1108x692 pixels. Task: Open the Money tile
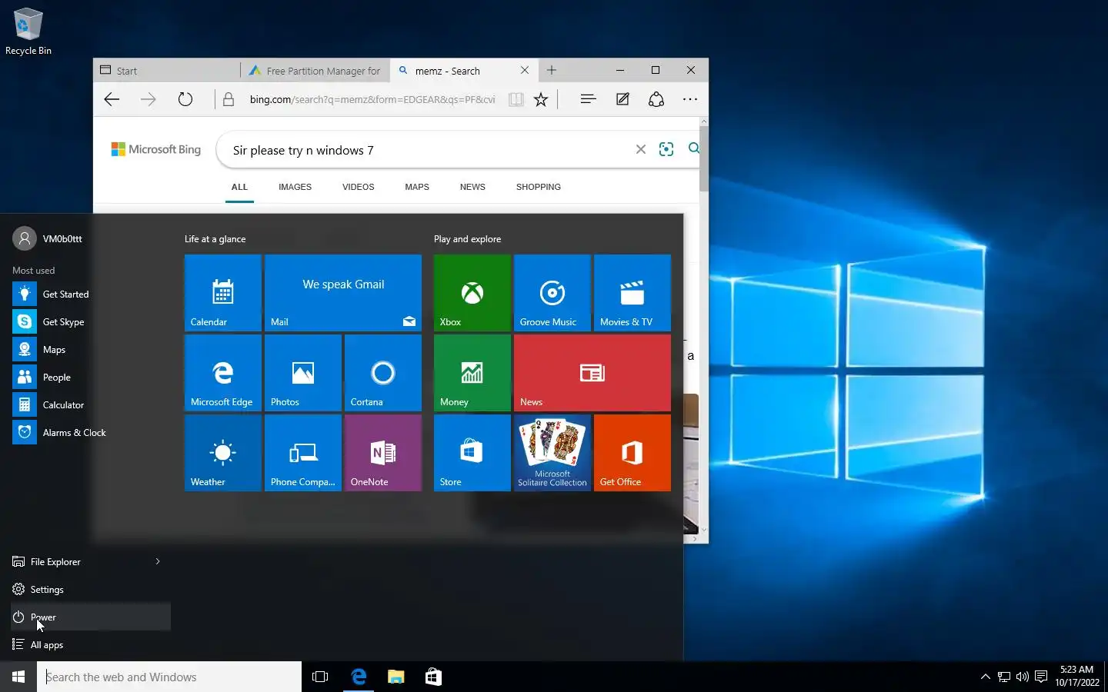472,373
